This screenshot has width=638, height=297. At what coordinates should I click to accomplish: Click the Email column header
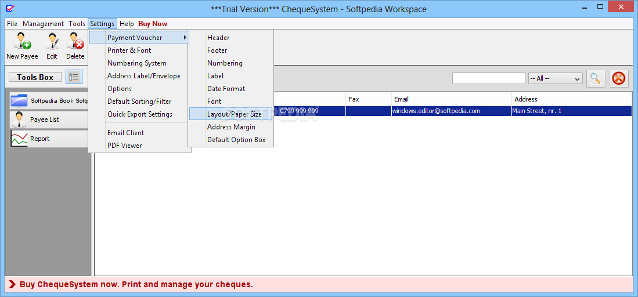tap(451, 99)
